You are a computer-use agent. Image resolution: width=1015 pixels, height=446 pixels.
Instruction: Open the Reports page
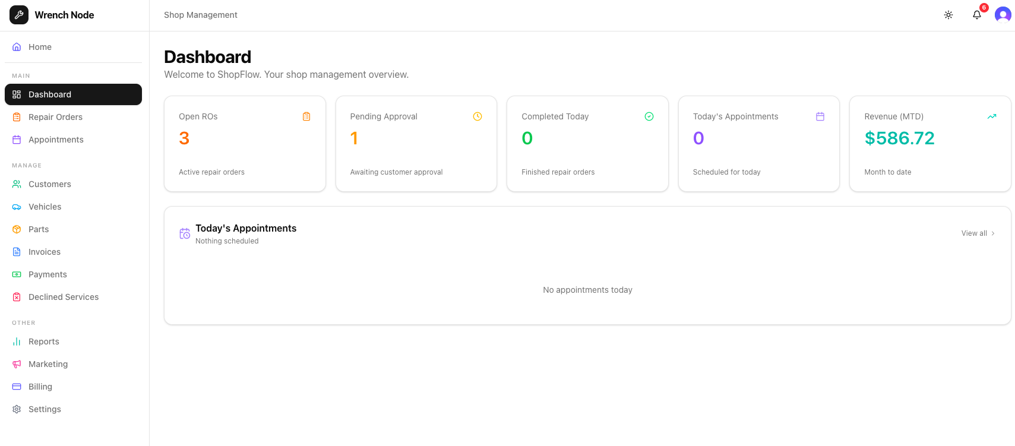tap(43, 341)
